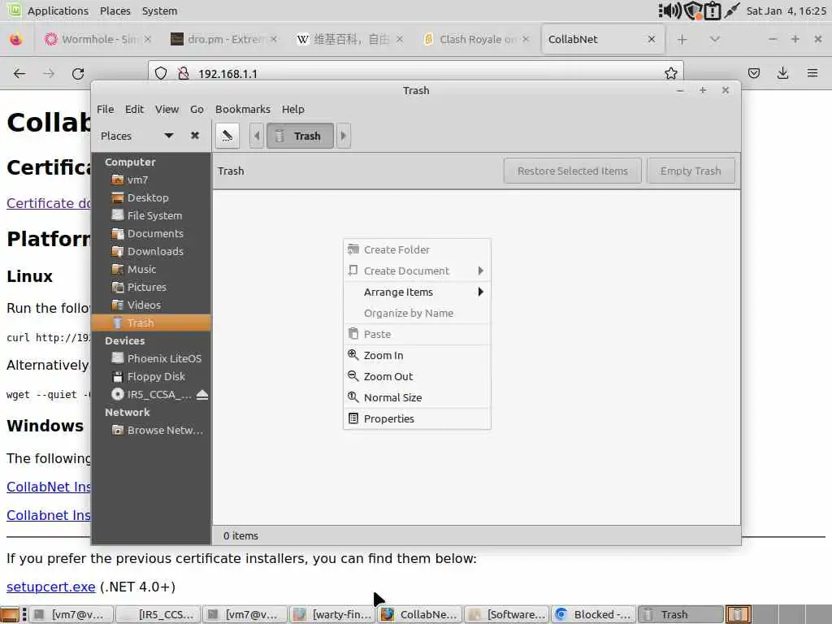Click show desktop icon in taskbar

(9, 614)
